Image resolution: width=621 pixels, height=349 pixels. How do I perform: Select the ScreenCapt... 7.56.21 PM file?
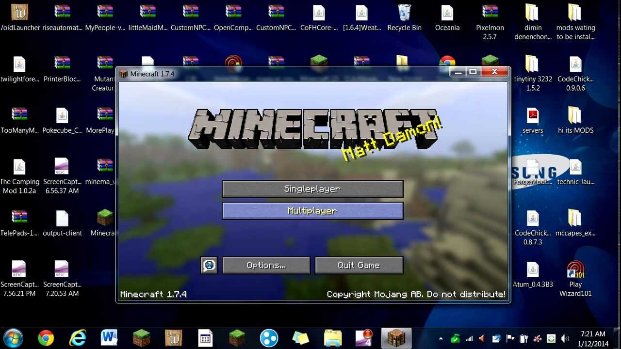19,279
